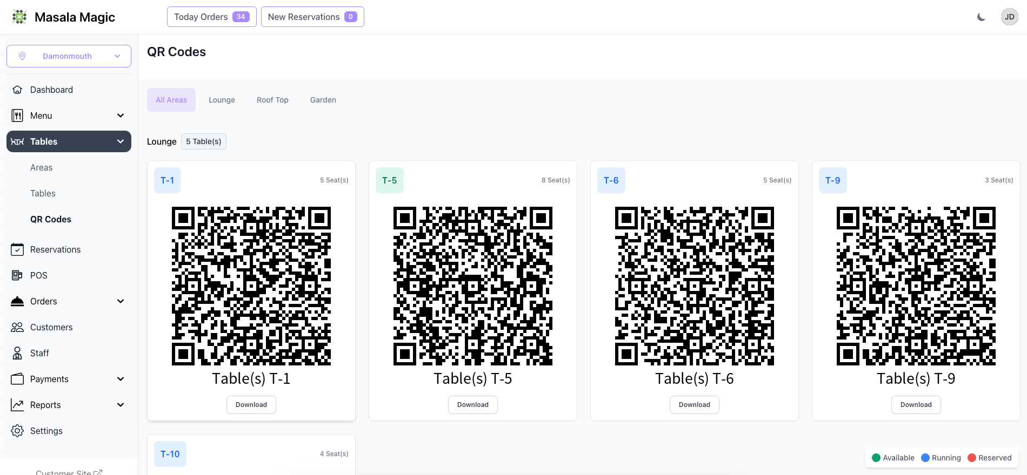Click the Tables icon in sidebar
1027x475 pixels.
point(17,141)
